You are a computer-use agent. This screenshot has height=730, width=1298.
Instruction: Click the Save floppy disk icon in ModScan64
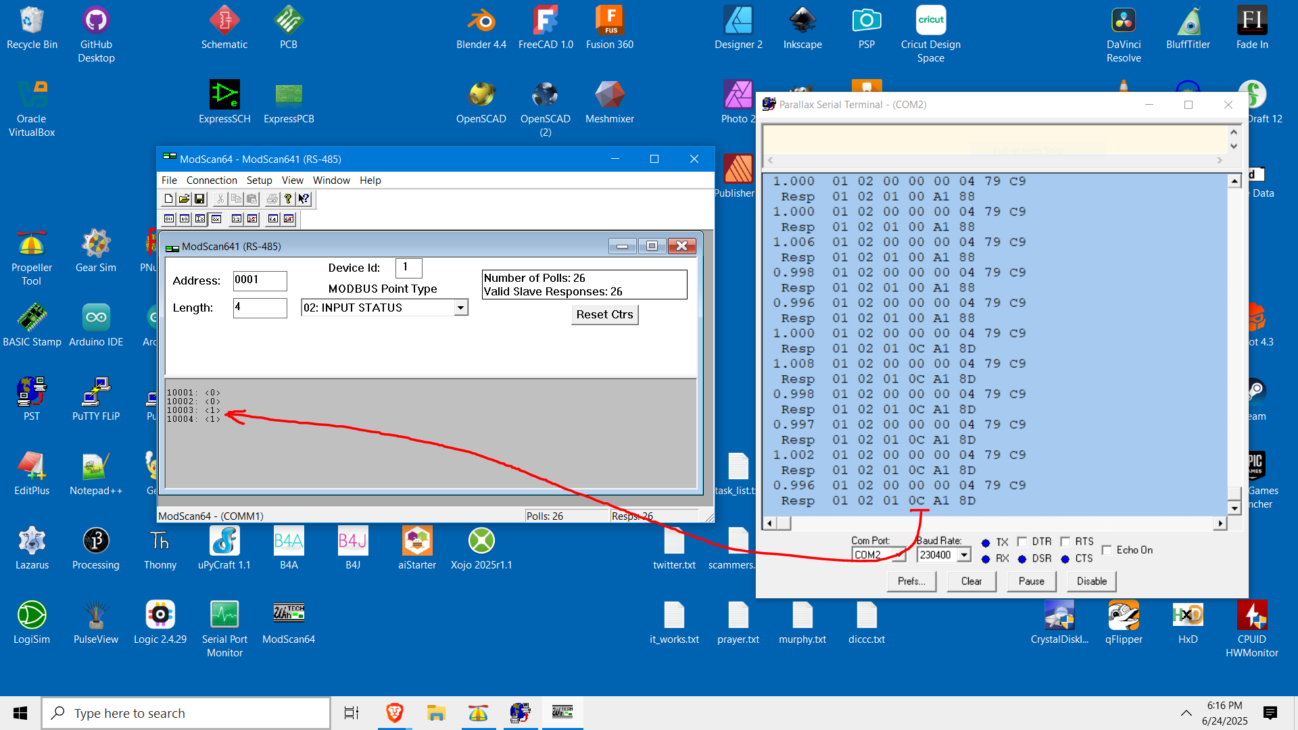pos(199,199)
